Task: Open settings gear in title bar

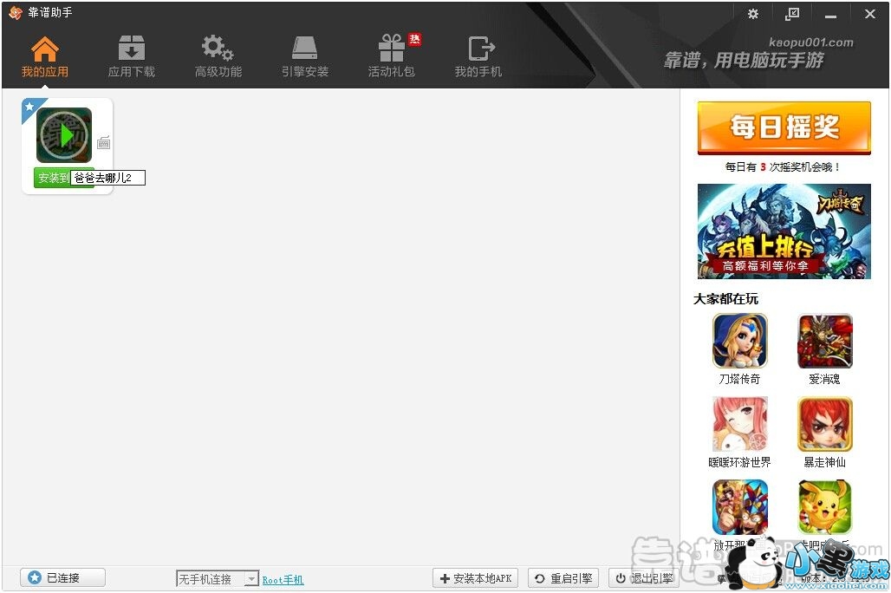Action: coord(753,14)
